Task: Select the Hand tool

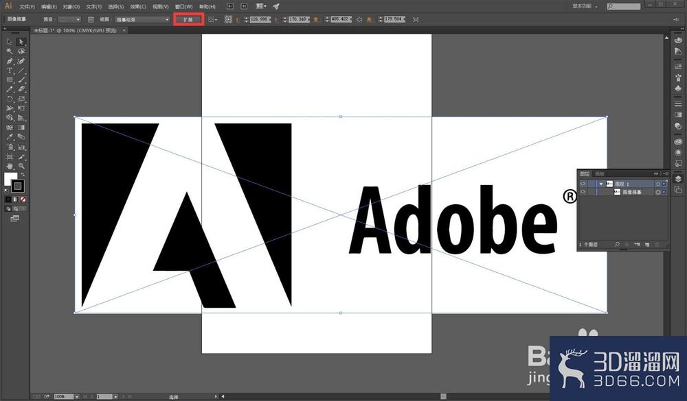Action: pyautogui.click(x=9, y=166)
